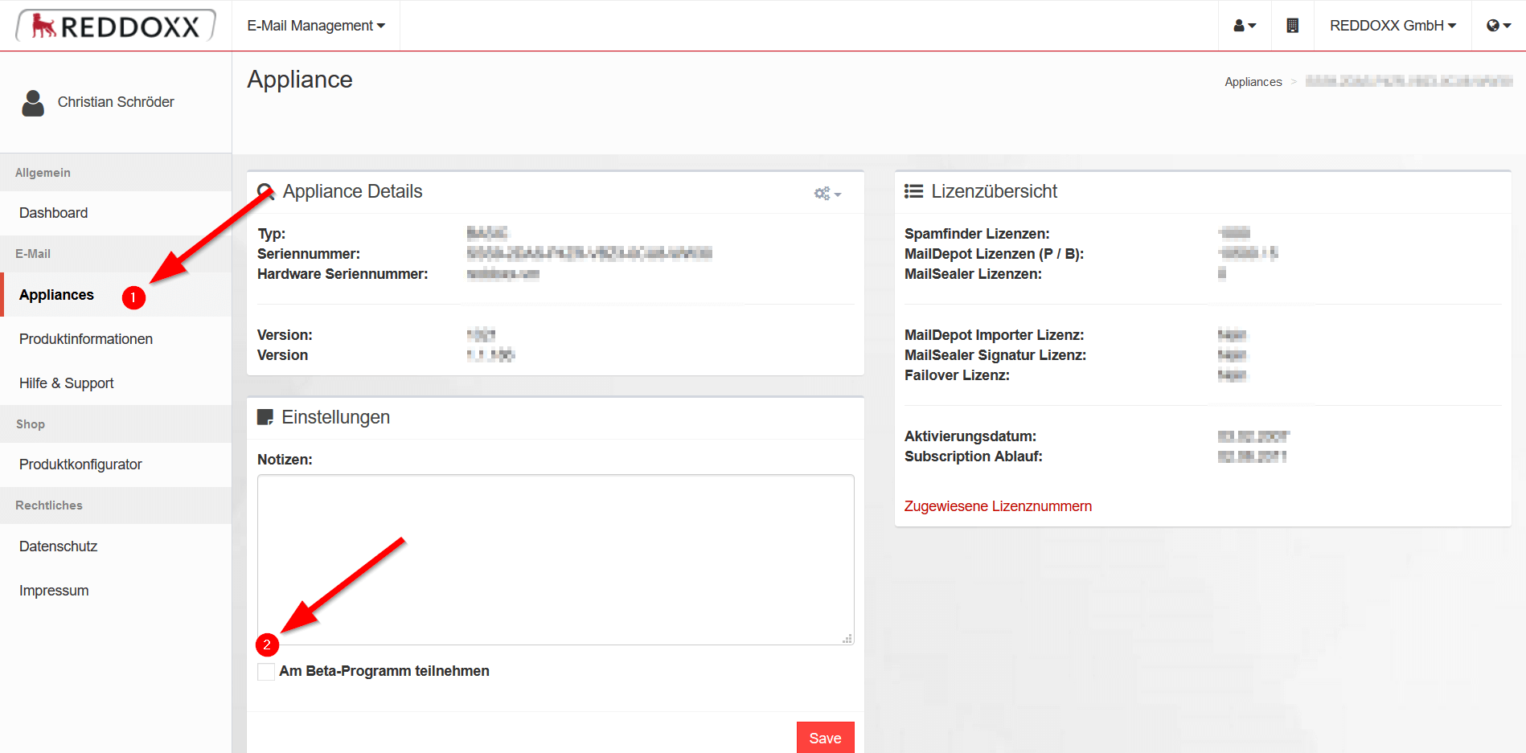The height and width of the screenshot is (753, 1526).
Task: Check the beta program checkbox under Notizen
Action: [x=265, y=671]
